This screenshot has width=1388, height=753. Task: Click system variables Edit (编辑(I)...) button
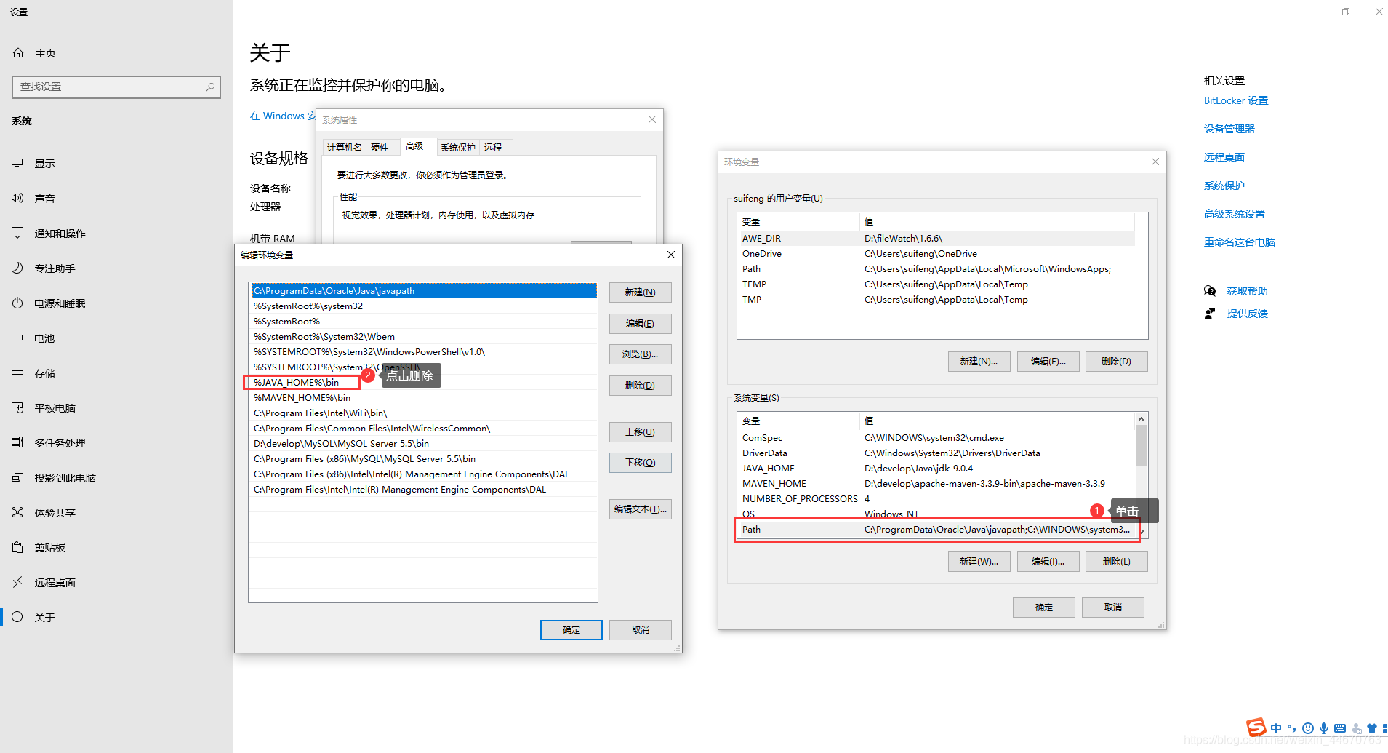[x=1048, y=562]
